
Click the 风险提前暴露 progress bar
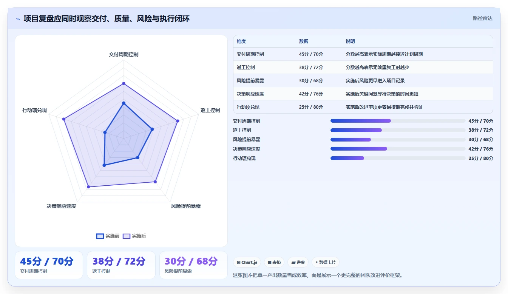pyautogui.click(x=398, y=140)
